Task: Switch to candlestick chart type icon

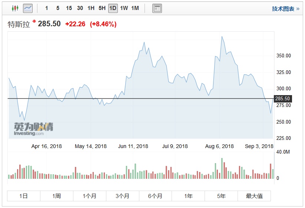Action: 15,8
